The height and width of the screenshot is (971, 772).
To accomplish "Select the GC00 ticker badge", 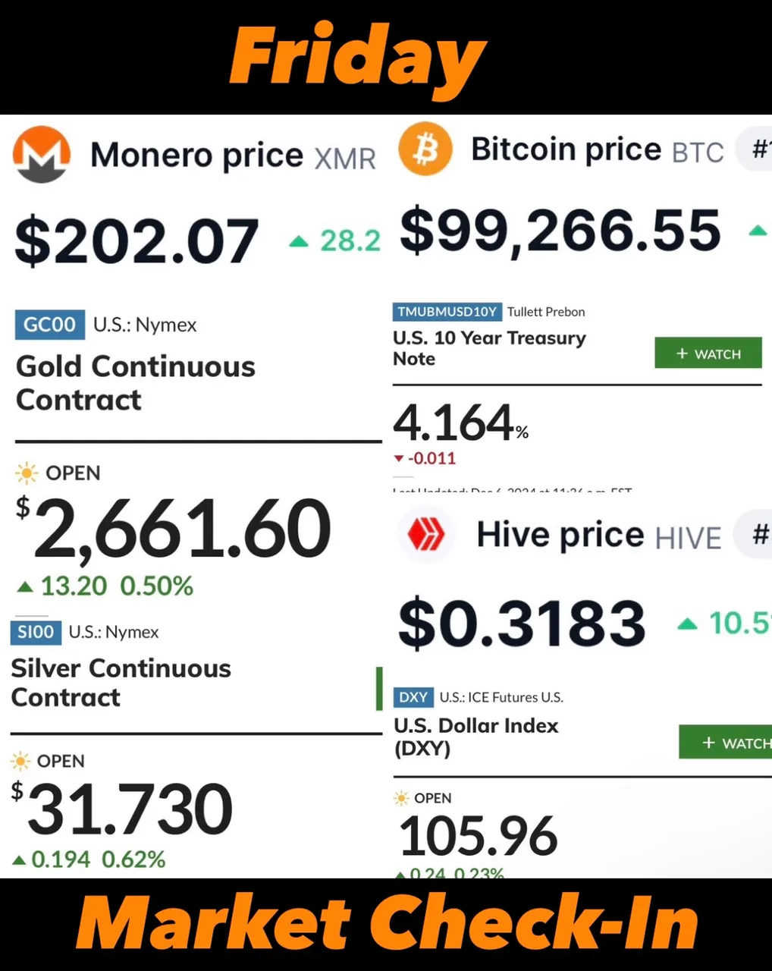I will click(x=49, y=325).
